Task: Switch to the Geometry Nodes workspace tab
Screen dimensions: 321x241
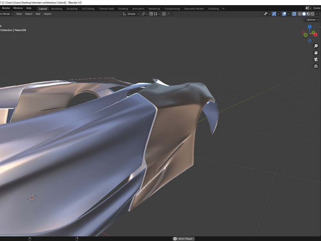Action: (194, 9)
